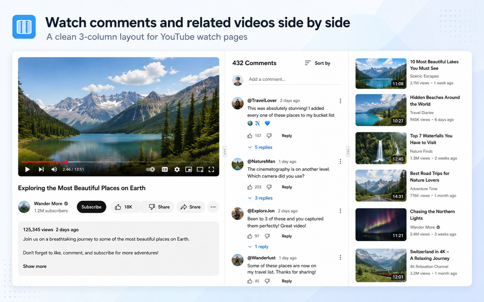Viewport: 484px width, 302px height.
Task: Click the 4K Relaxation Channel name
Action: (429, 267)
